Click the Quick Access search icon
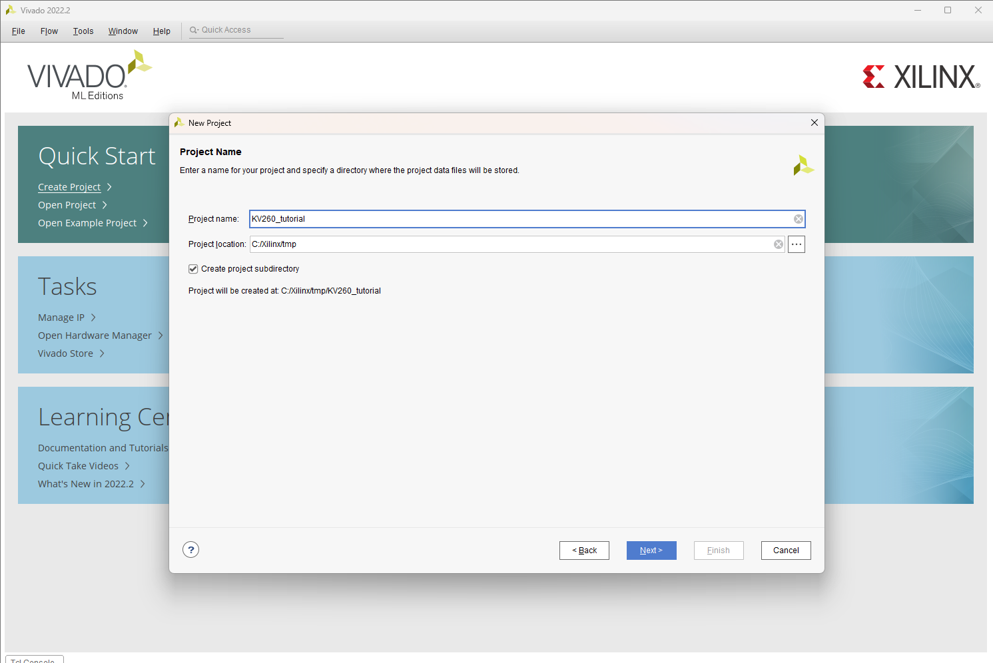The height and width of the screenshot is (663, 993). [194, 30]
